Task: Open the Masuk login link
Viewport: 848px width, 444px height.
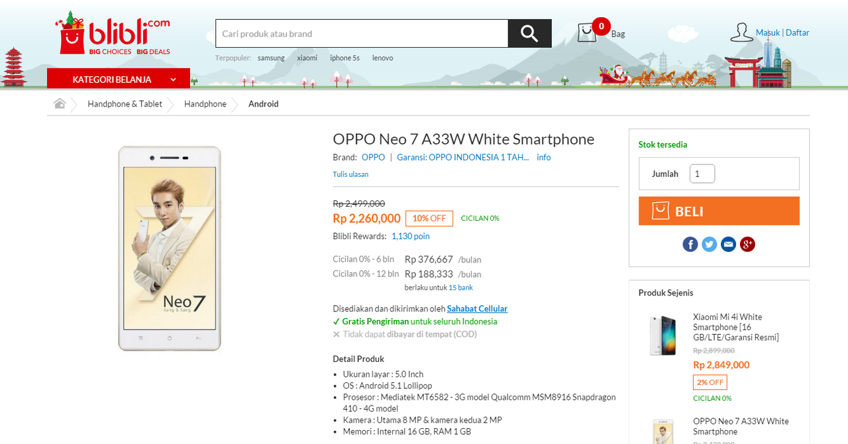Action: click(x=768, y=32)
